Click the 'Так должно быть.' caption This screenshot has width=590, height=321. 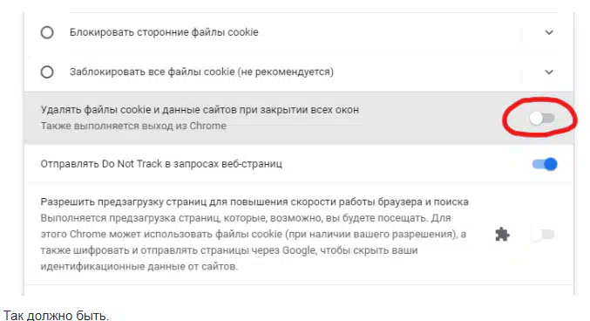(56, 316)
